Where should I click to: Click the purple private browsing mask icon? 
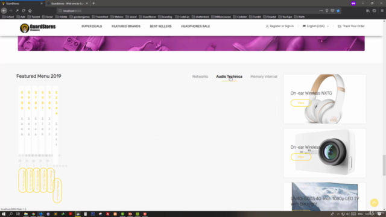[x=353, y=4]
